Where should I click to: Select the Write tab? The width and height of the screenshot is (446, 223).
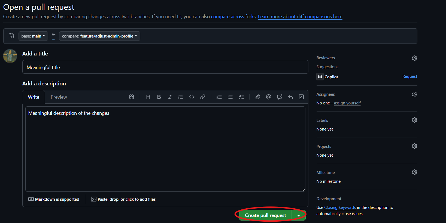34,97
